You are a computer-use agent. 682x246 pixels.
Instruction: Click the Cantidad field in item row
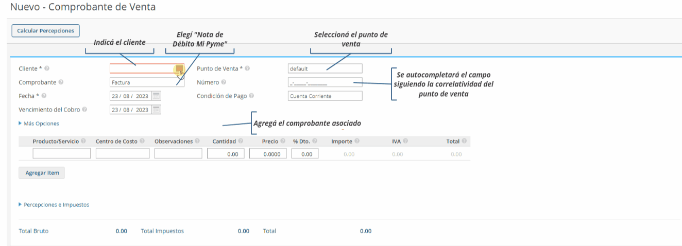(226, 153)
